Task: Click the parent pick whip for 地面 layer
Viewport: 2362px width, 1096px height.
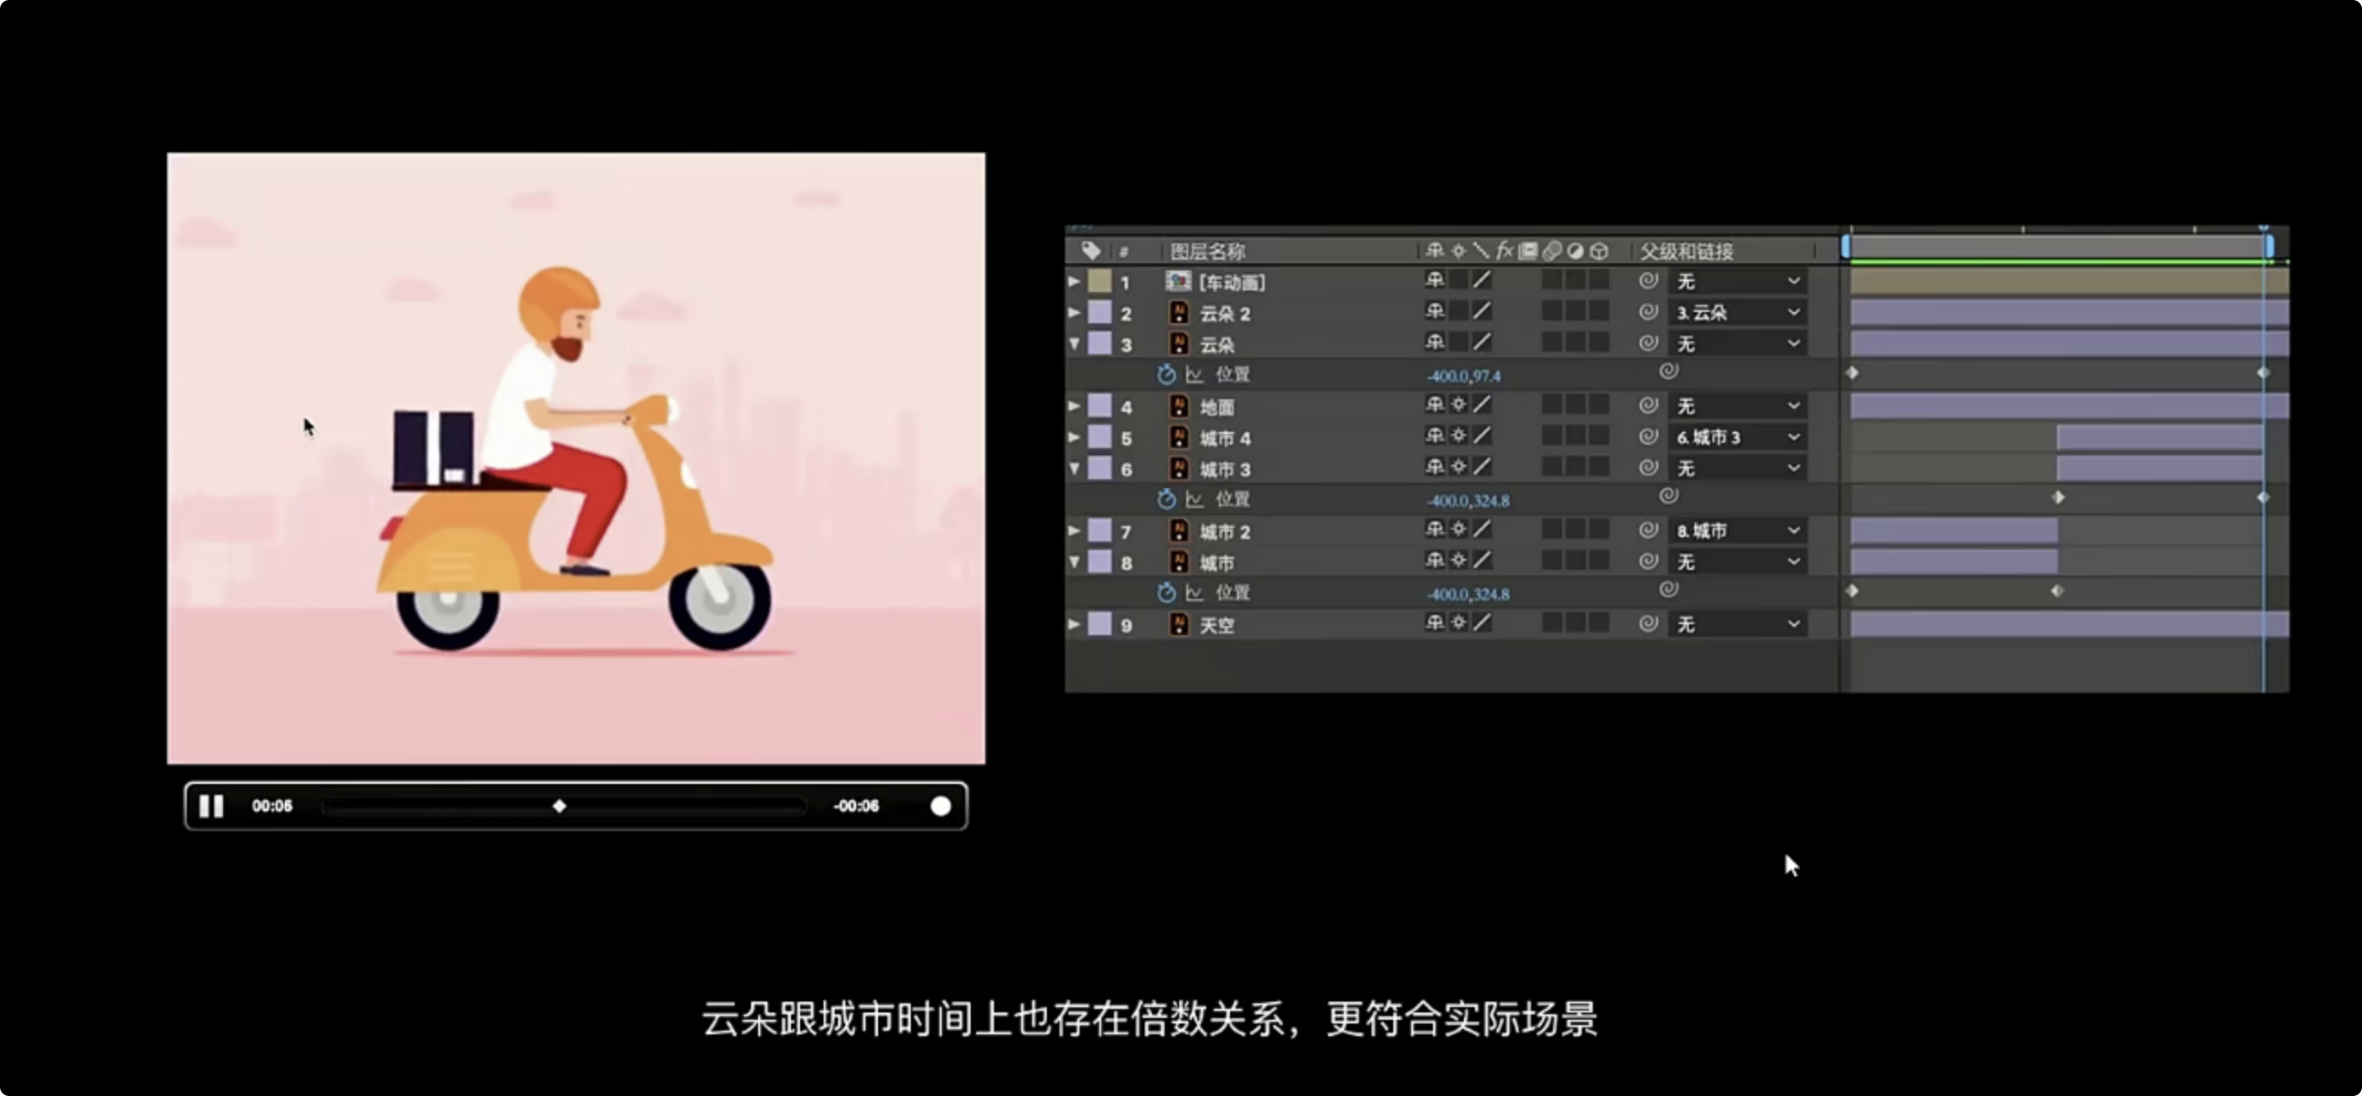Action: click(1648, 406)
